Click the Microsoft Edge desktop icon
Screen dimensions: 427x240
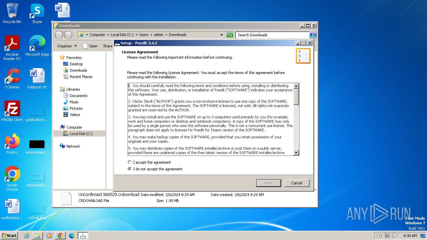(x=37, y=46)
